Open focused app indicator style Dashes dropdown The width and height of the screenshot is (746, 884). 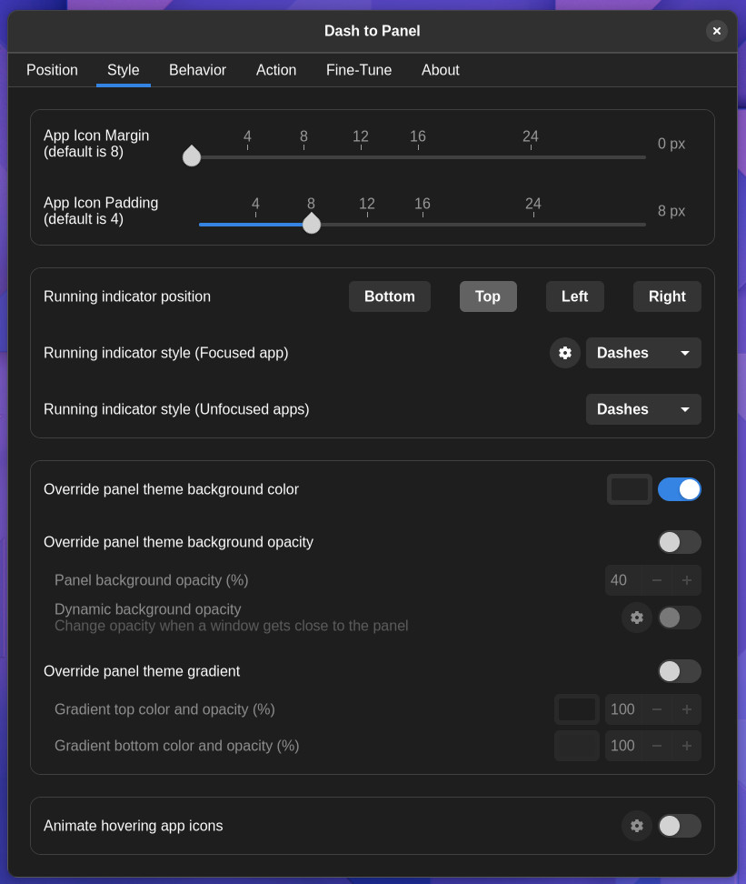643,353
